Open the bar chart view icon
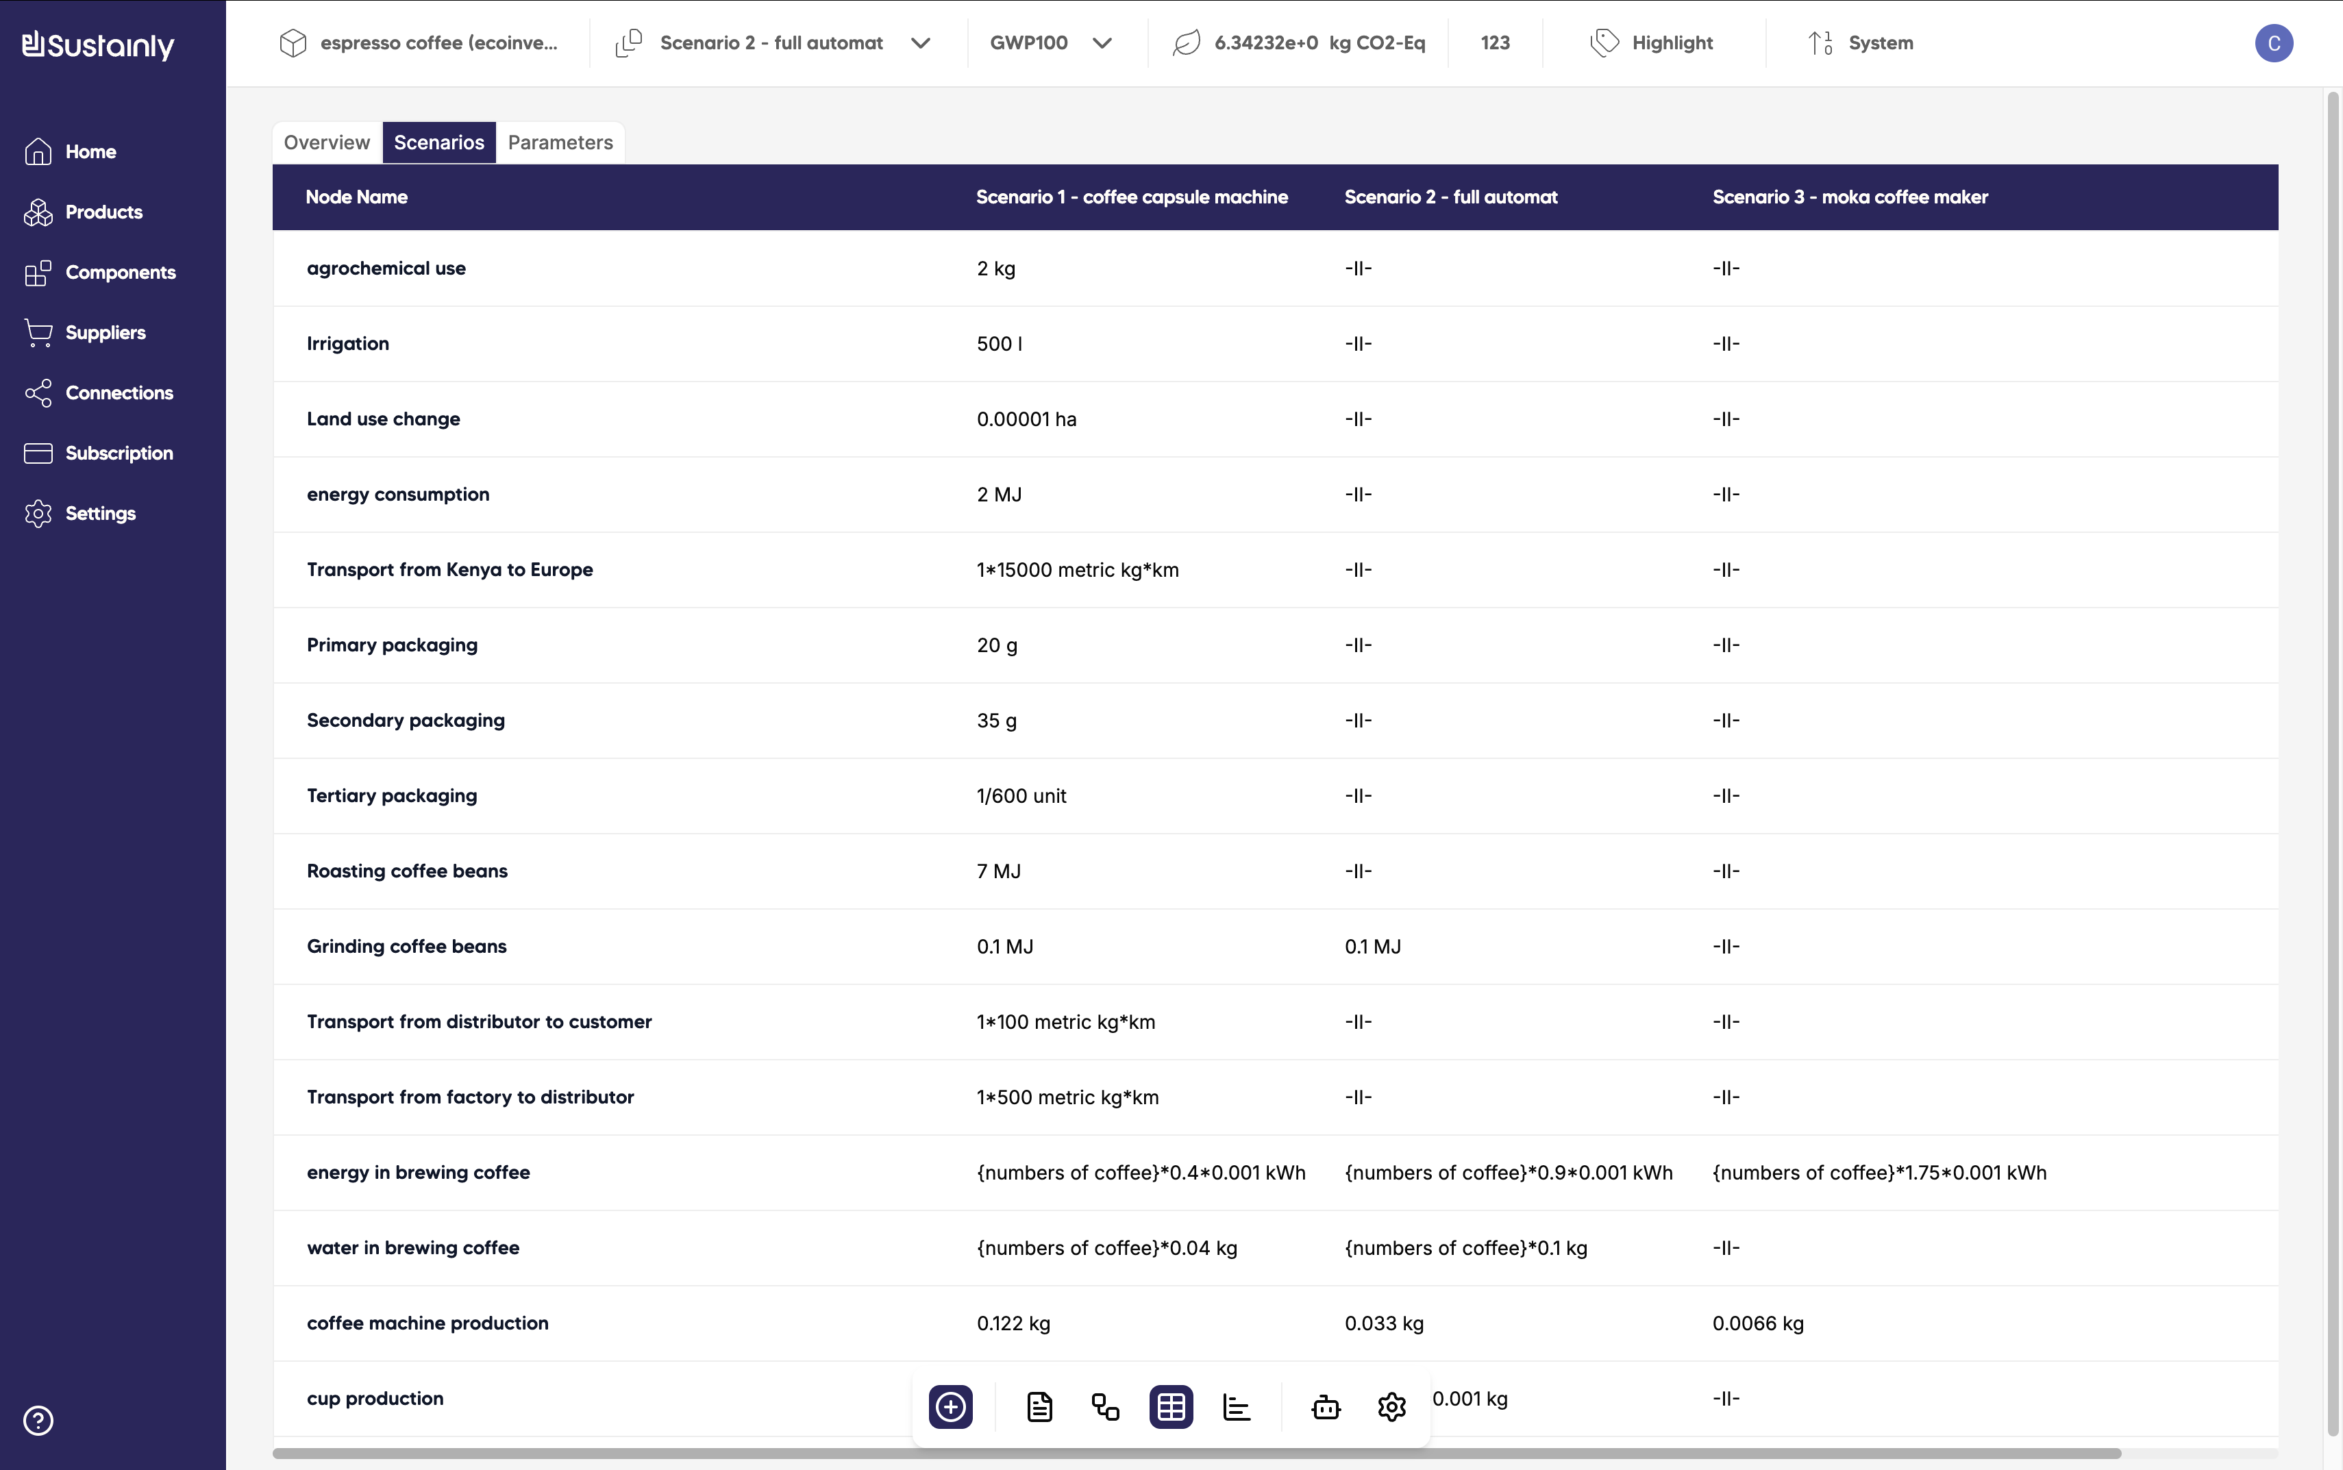This screenshot has height=1470, width=2343. (x=1236, y=1407)
